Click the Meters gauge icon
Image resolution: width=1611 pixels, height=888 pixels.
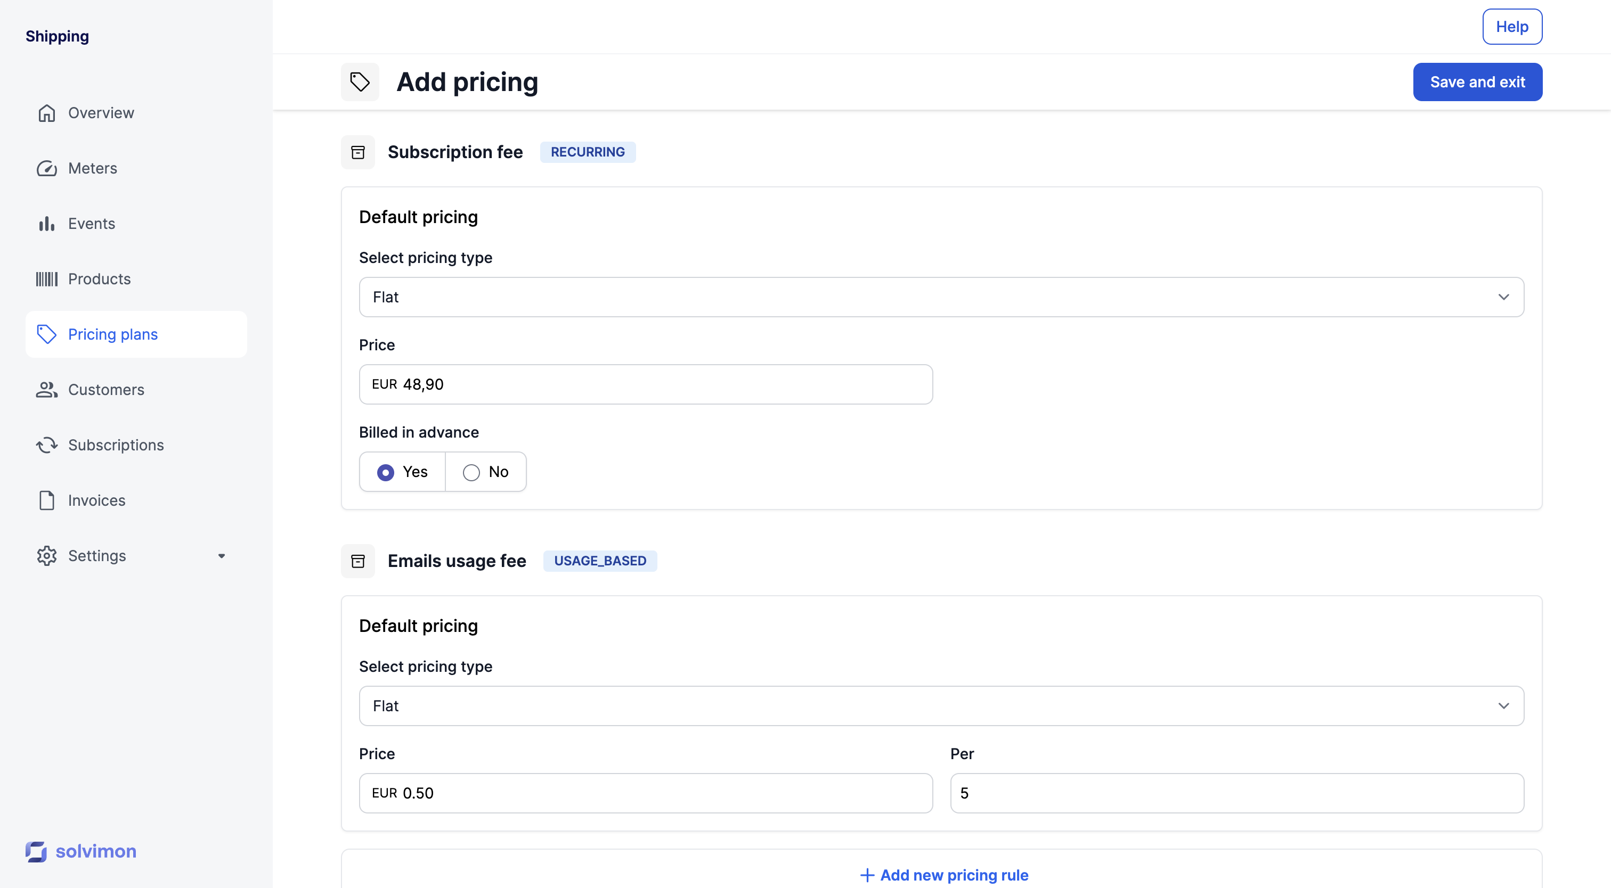click(x=46, y=169)
